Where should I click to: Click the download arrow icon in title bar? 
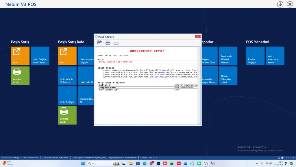tap(280, 4)
